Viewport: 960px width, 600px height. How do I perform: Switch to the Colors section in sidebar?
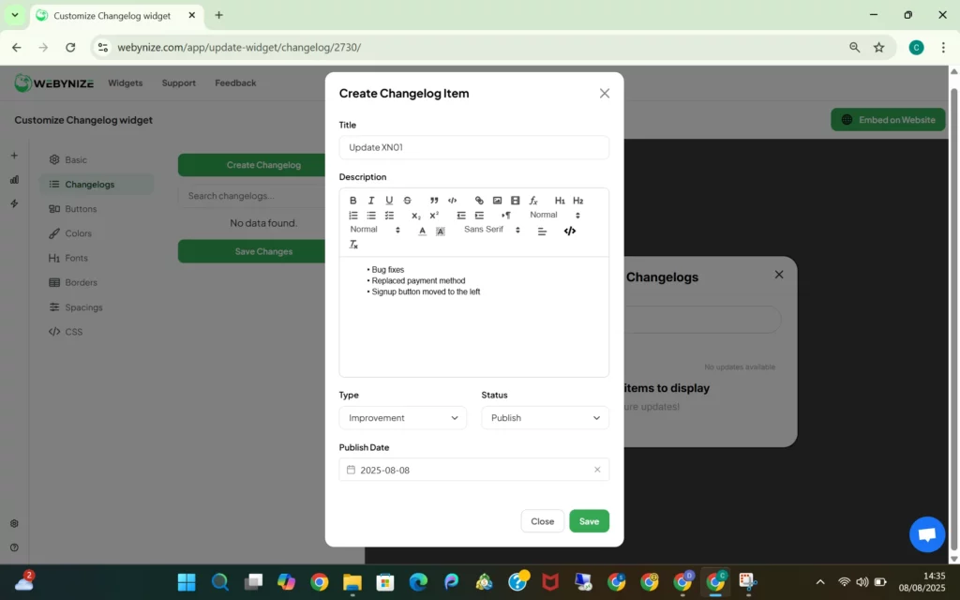[79, 232]
